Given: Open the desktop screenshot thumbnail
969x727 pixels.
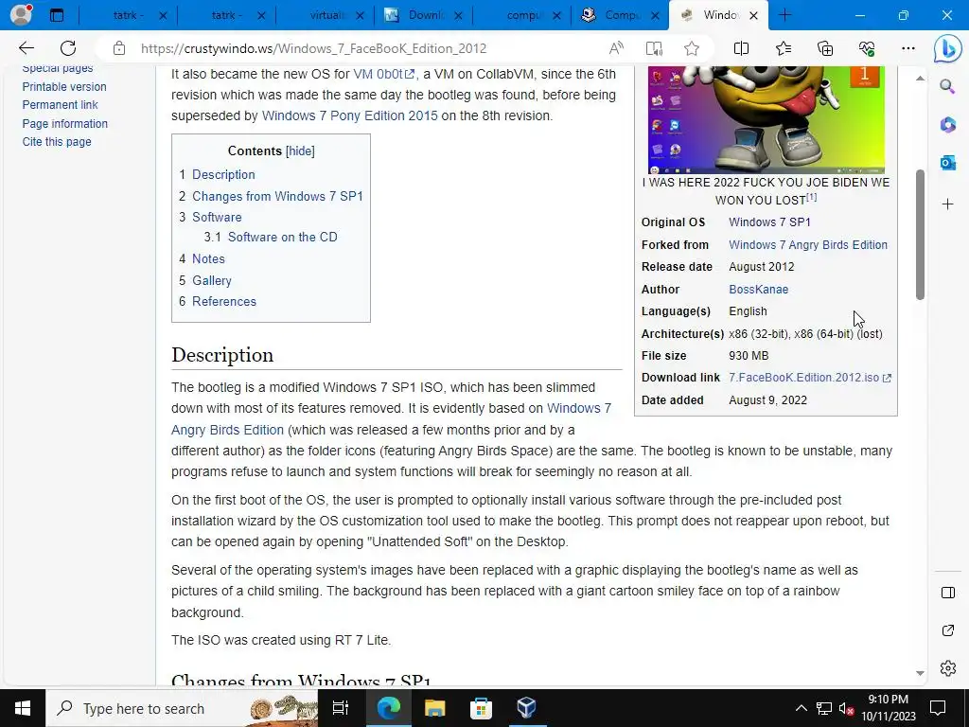Looking at the screenshot, I should point(766,120).
